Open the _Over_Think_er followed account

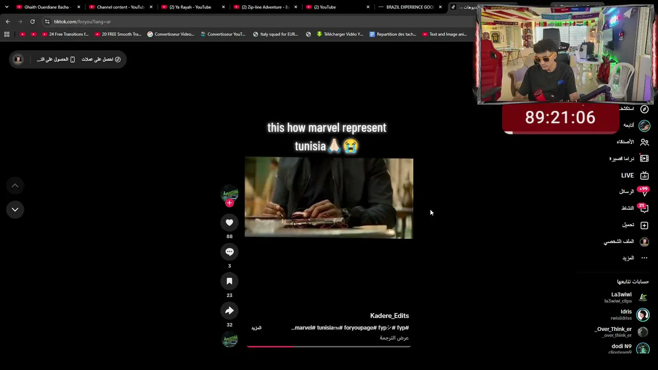(622, 331)
